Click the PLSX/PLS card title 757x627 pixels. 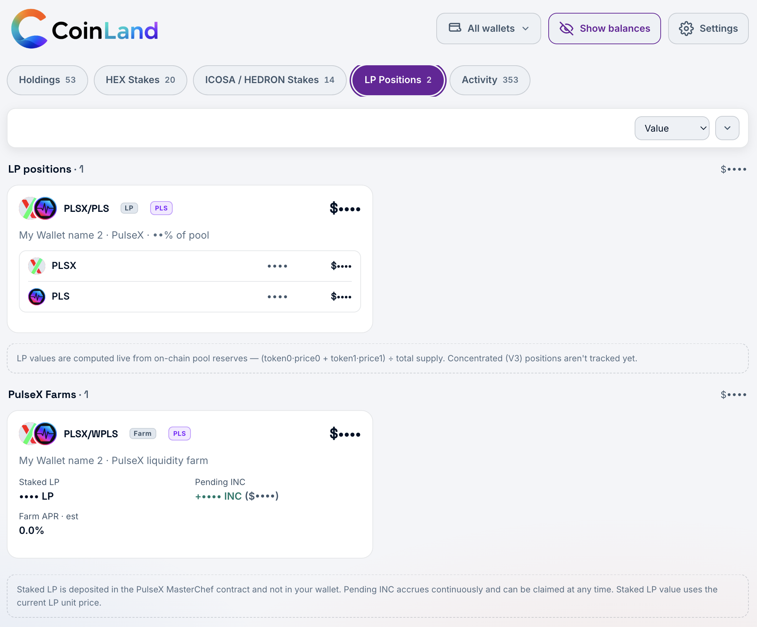[86, 208]
